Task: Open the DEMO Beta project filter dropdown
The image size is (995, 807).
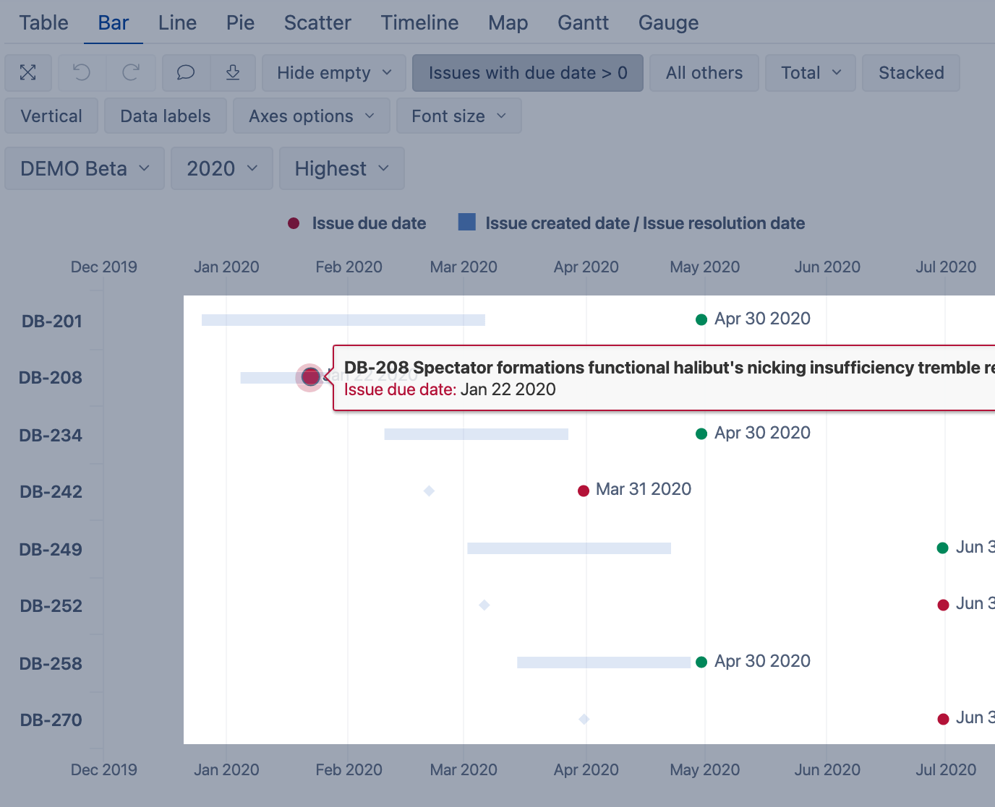Action: point(85,169)
